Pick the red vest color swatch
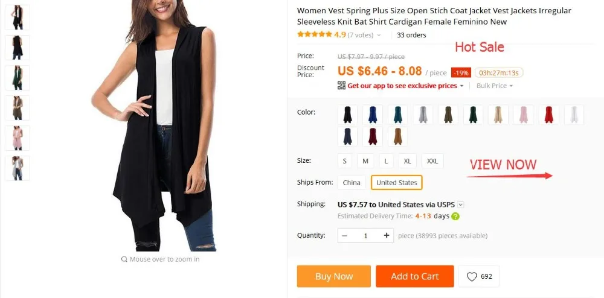This screenshot has width=604, height=298. pos(549,115)
